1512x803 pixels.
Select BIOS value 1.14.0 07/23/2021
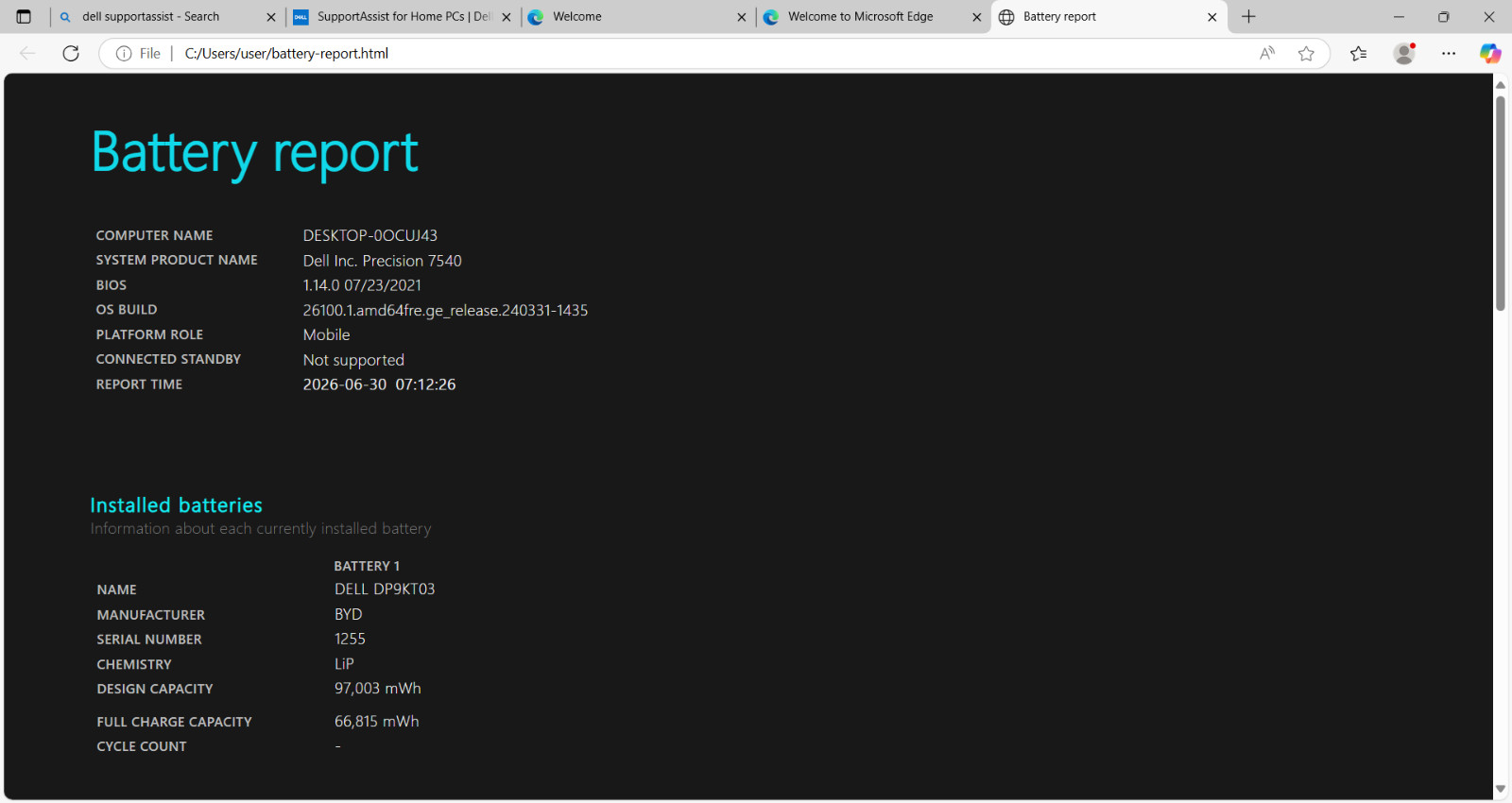(362, 285)
